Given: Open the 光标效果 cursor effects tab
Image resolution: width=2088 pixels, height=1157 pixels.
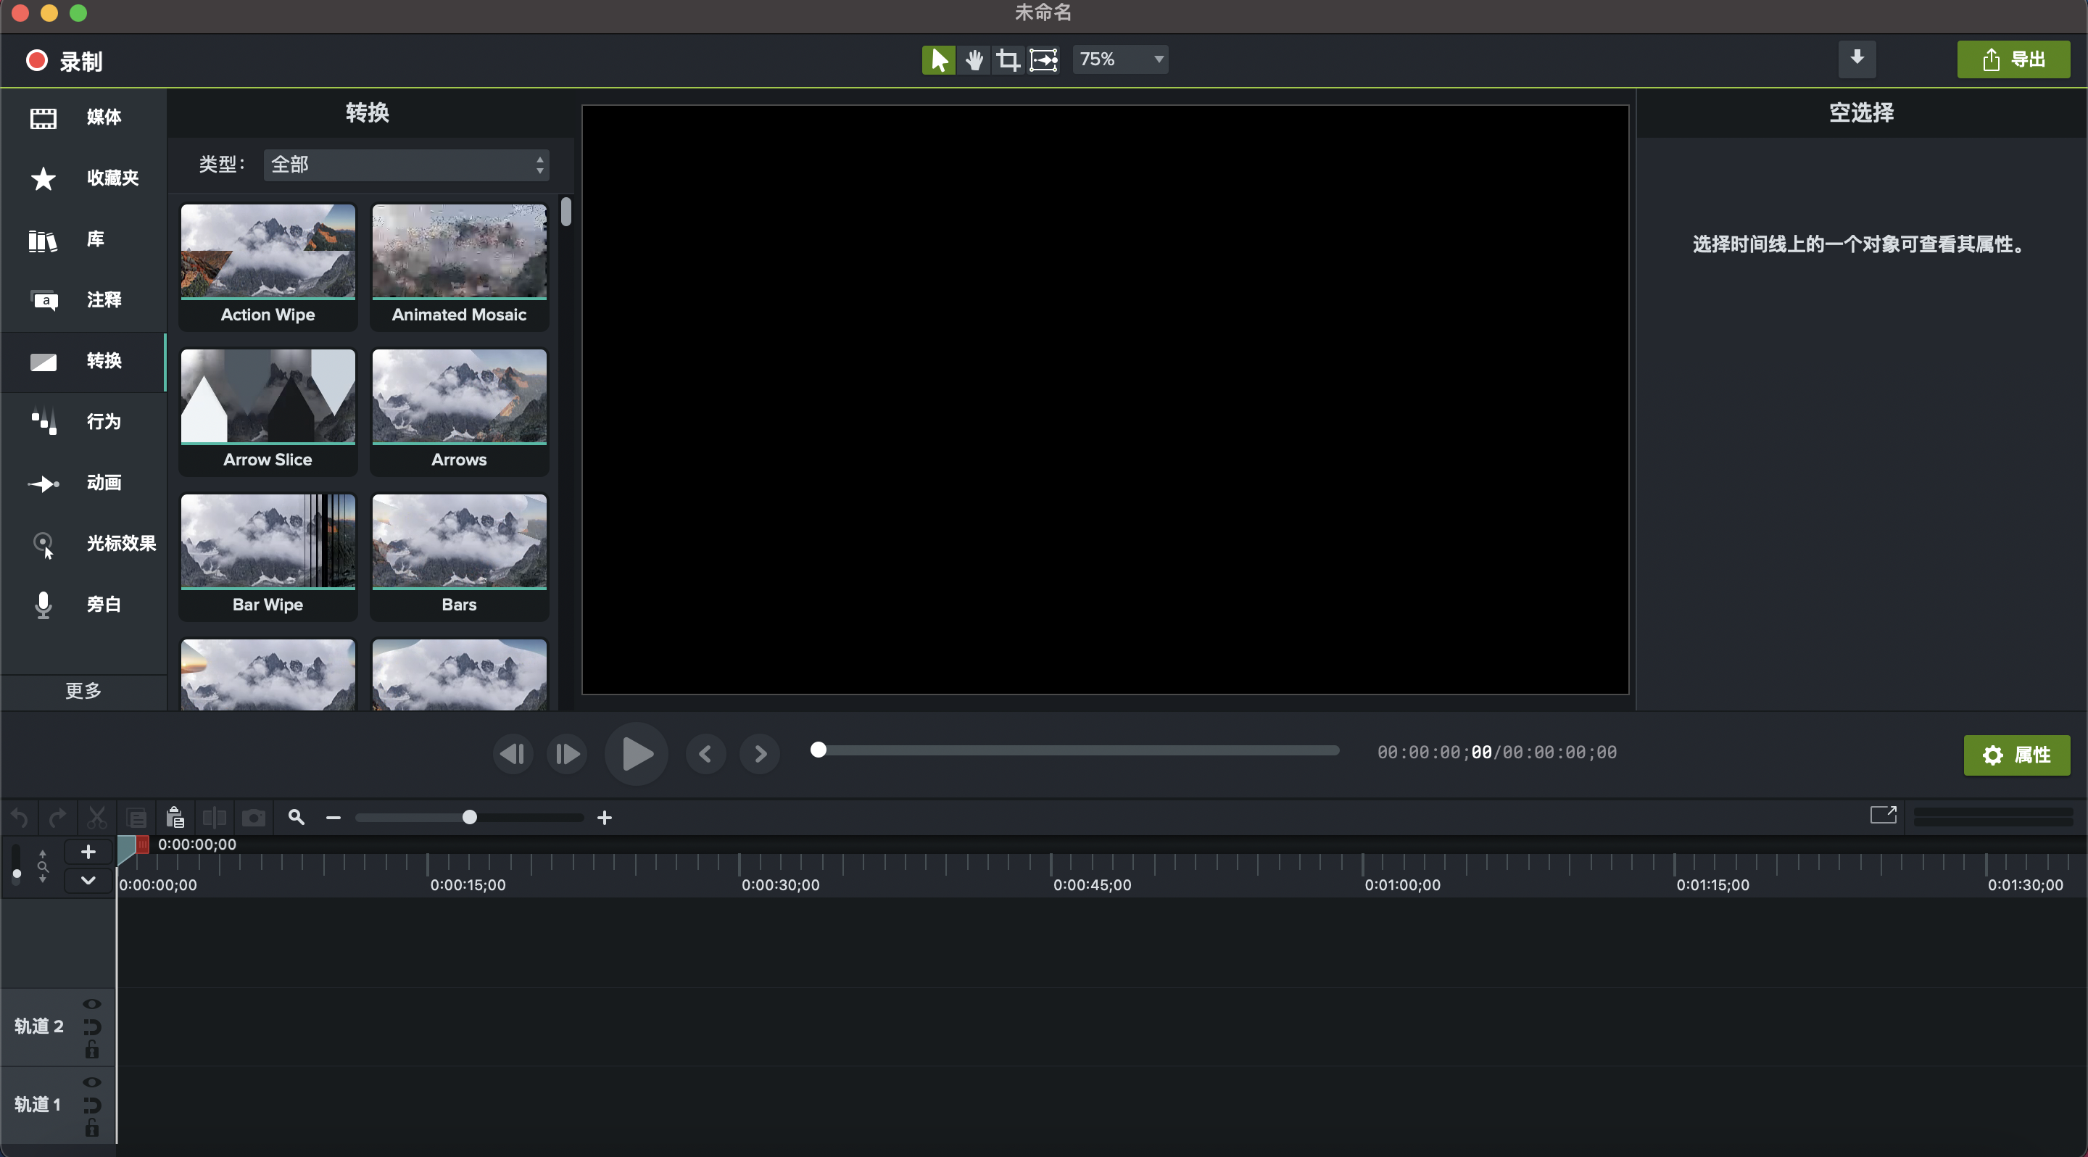Looking at the screenshot, I should pos(83,544).
